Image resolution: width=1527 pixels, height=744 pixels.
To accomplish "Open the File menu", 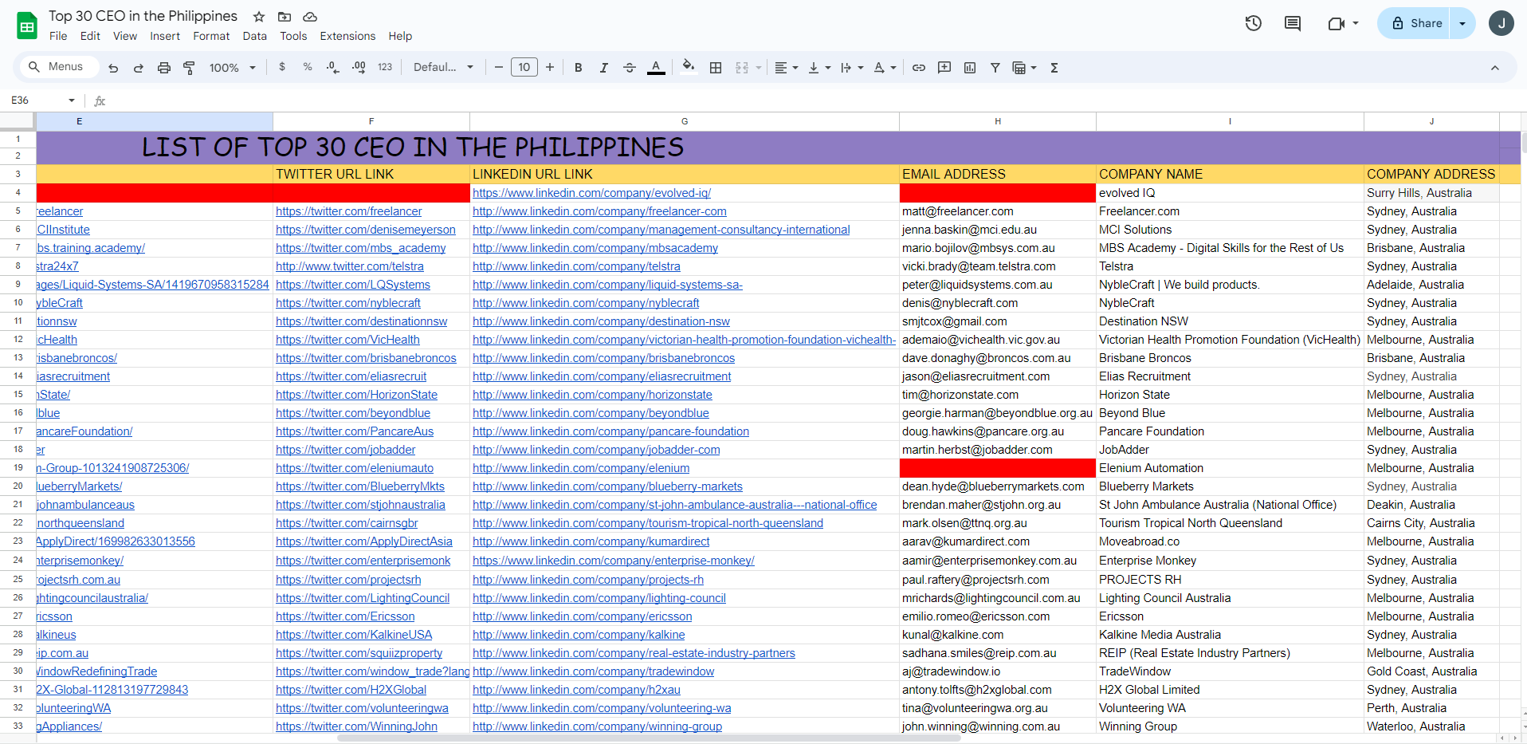I will 58,36.
